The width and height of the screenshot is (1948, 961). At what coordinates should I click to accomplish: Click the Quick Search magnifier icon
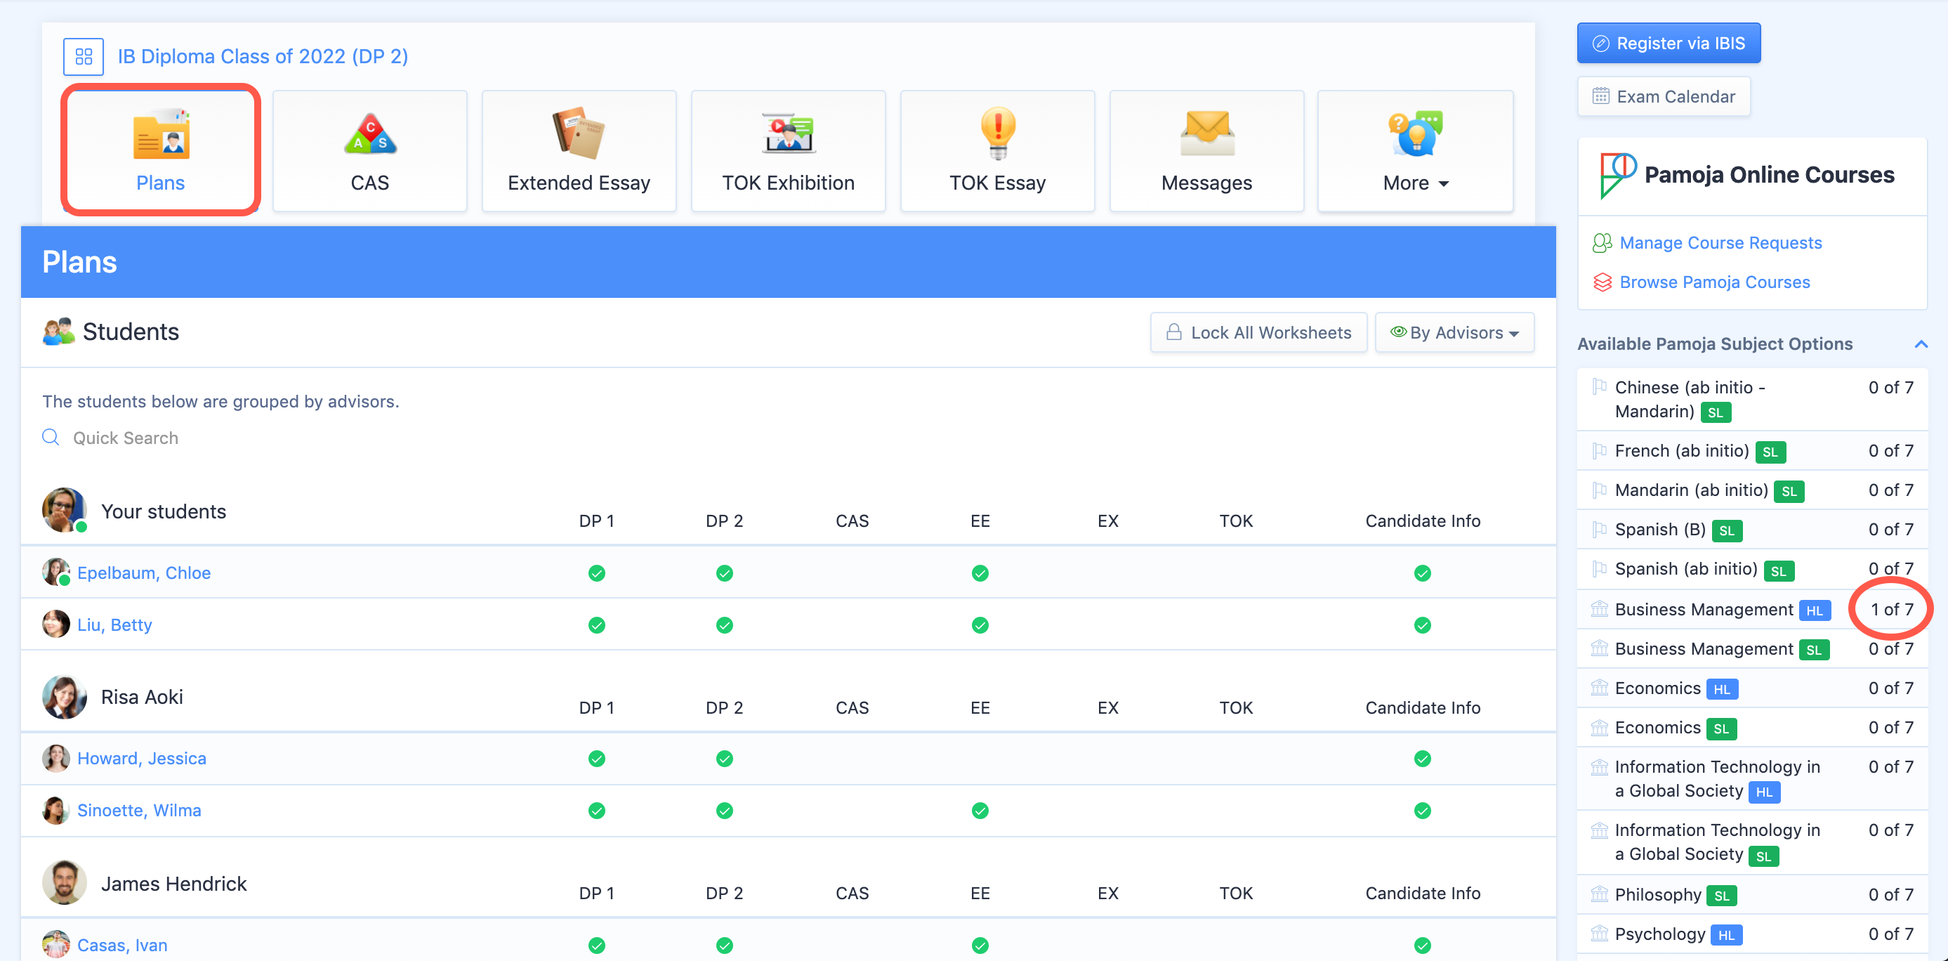click(51, 438)
